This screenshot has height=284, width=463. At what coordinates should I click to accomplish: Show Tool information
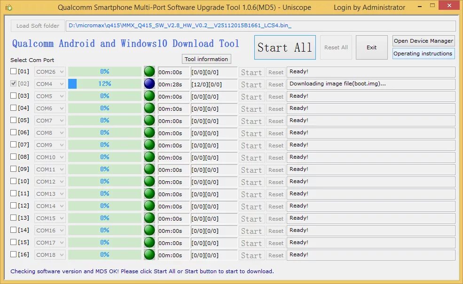tap(206, 59)
